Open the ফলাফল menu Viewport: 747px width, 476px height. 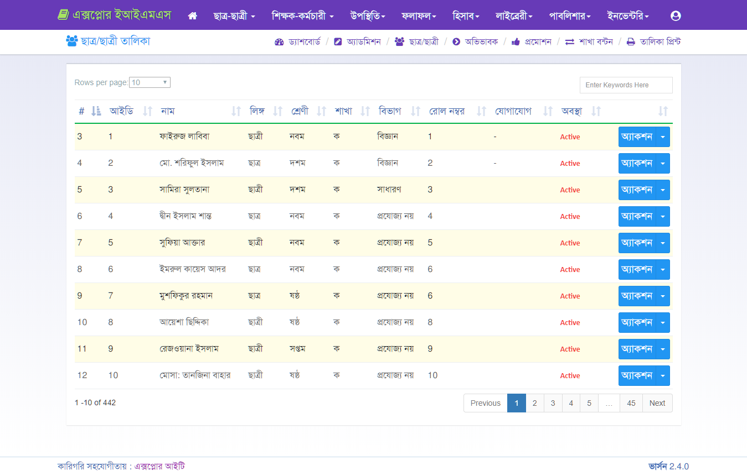pyautogui.click(x=419, y=16)
